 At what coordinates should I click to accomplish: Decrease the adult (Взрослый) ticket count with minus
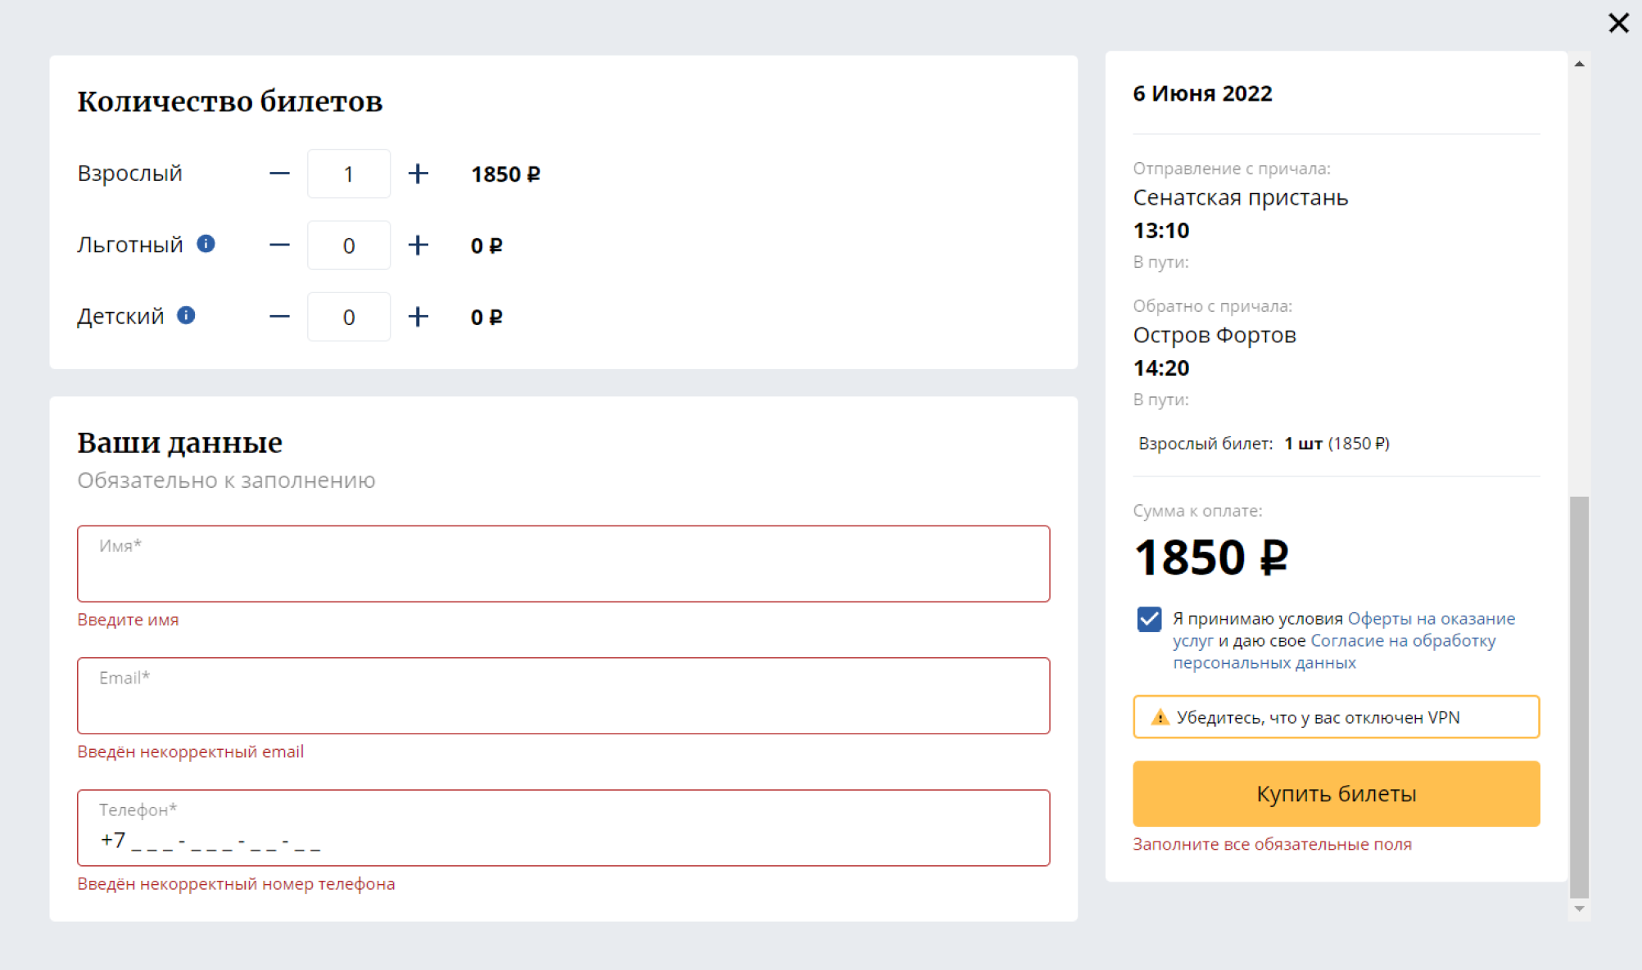(279, 174)
